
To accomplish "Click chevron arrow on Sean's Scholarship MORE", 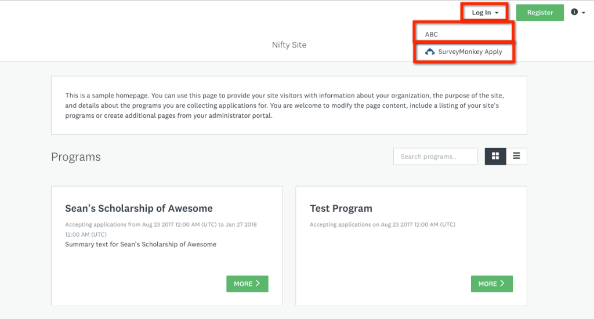I will coord(258,284).
